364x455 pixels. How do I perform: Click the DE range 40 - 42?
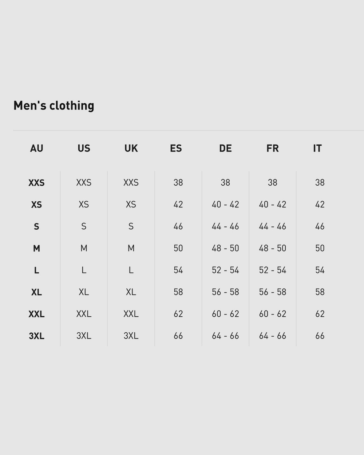(x=225, y=205)
